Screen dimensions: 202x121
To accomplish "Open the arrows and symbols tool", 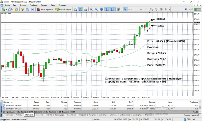I will 166,9.
